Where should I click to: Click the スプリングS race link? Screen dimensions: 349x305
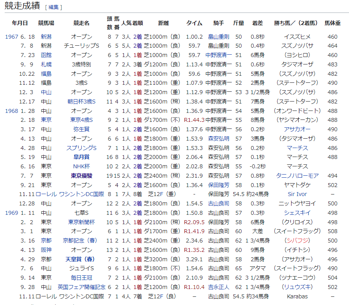82,148
